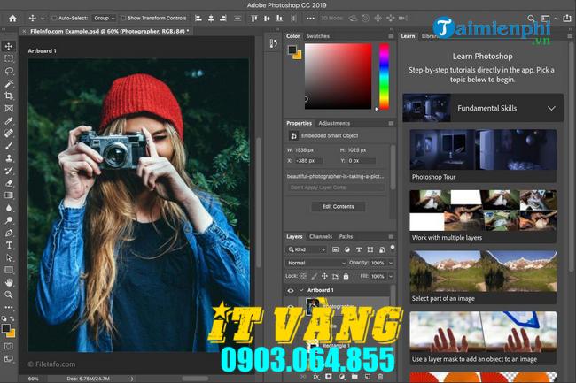The height and width of the screenshot is (383, 576).
Task: Open the Home screen icon
Action: coord(12,19)
